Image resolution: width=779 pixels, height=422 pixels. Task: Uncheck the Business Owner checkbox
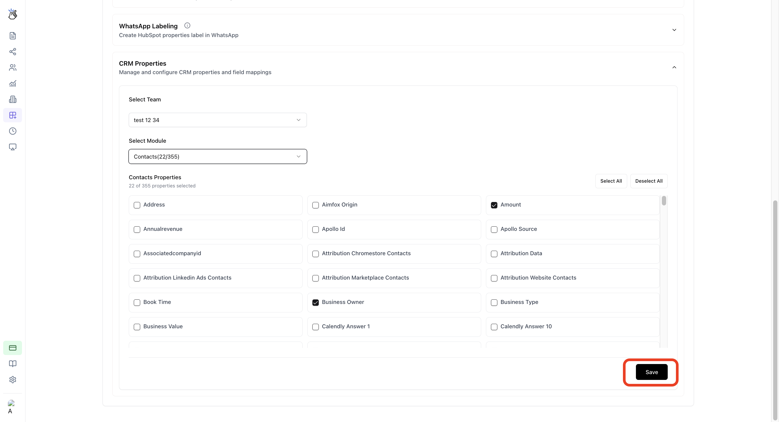315,302
